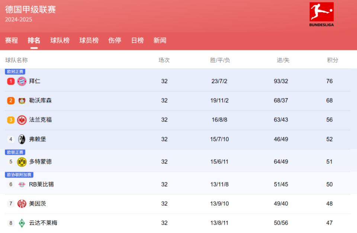Viewport: 357px width, 233px height.
Task: Open team page for 多特蒙德
Action: 40,162
